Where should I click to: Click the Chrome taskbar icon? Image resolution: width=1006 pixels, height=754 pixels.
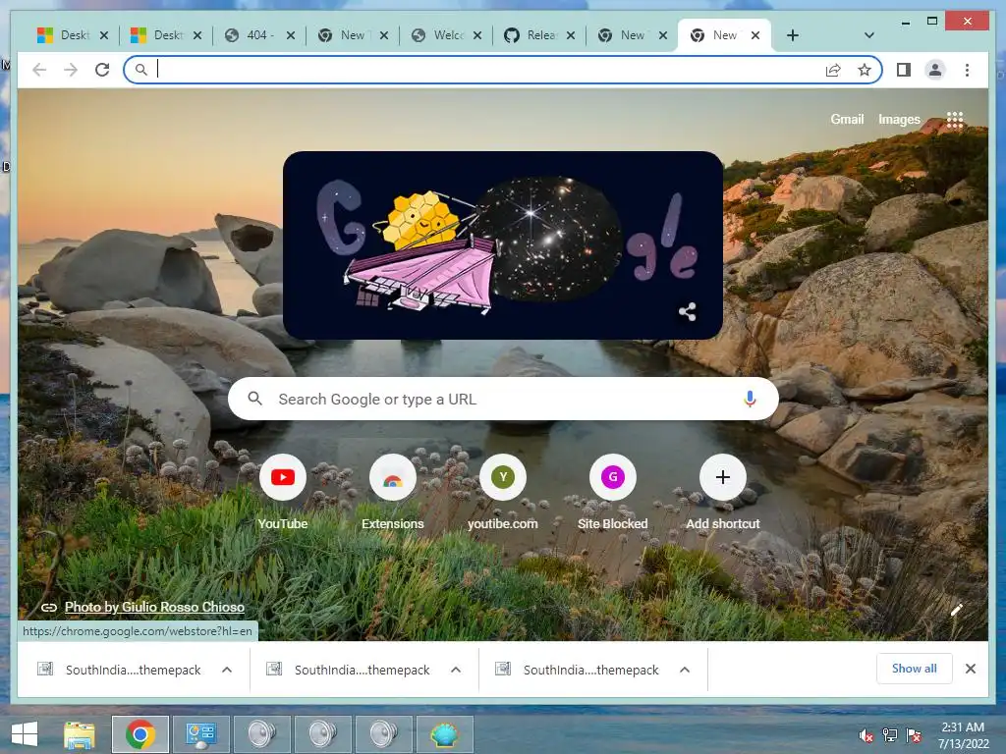(140, 734)
